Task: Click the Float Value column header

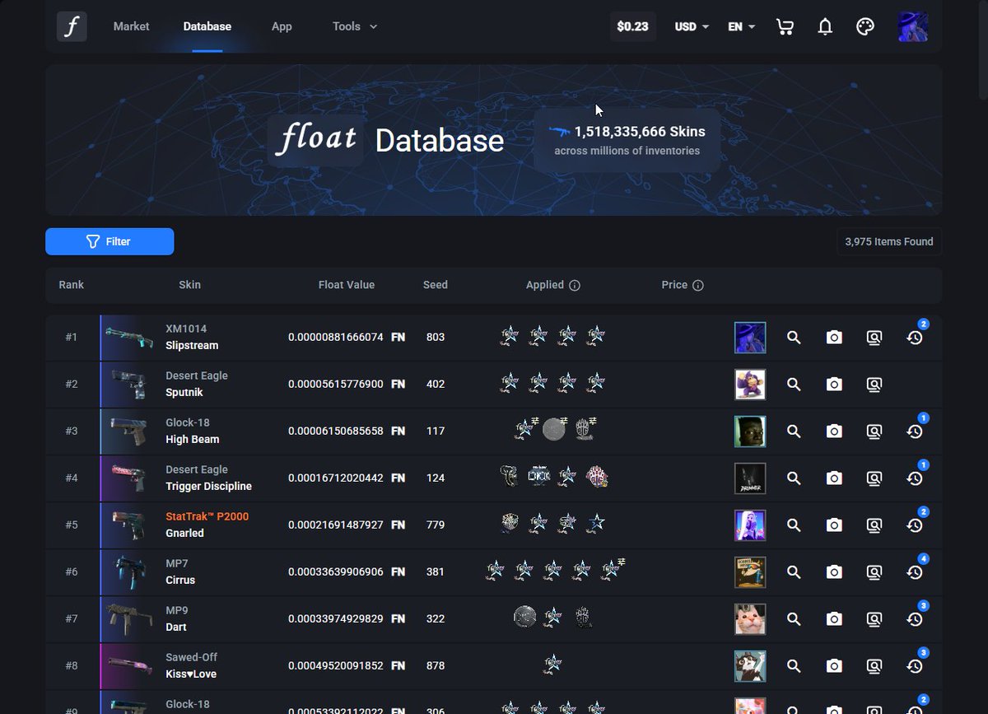Action: pyautogui.click(x=347, y=285)
